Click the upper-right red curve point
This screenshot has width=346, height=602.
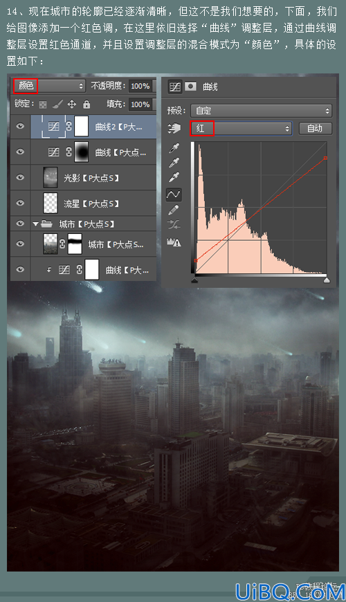pyautogui.click(x=326, y=158)
